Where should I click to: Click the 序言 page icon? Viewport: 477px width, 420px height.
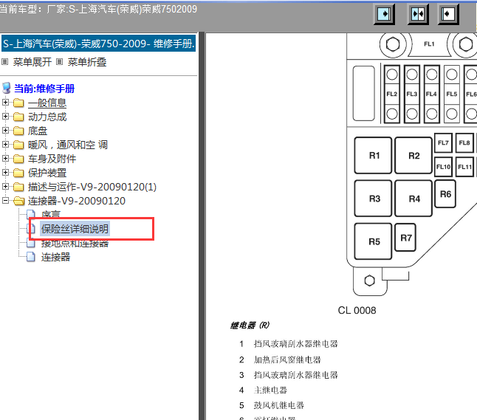pos(31,214)
